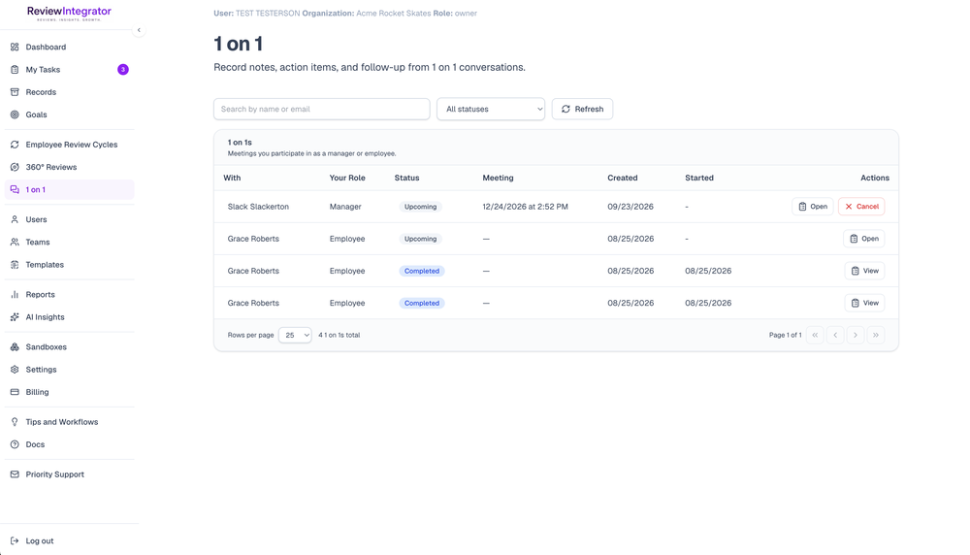The width and height of the screenshot is (970, 555).
Task: Click the Your Role column header
Action: coord(347,178)
